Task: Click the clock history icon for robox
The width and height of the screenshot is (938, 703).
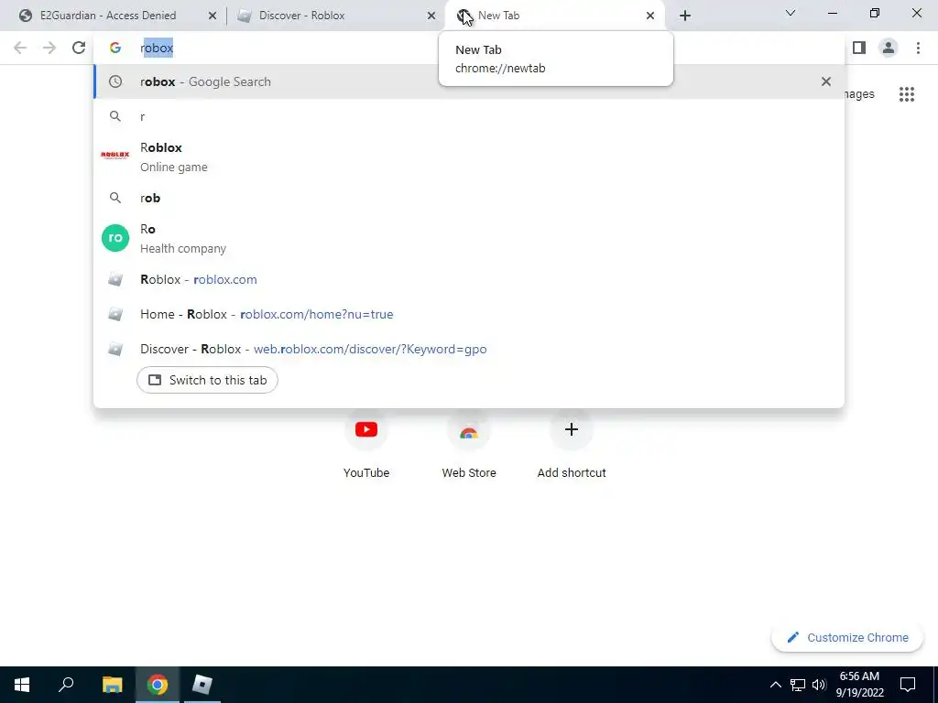Action: click(x=115, y=81)
